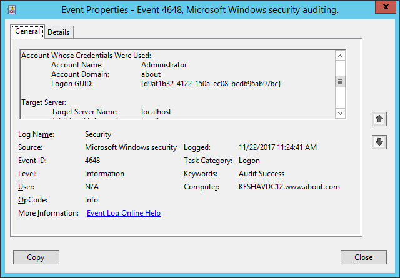Click the description scrollbar down arrow

pyautogui.click(x=340, y=113)
